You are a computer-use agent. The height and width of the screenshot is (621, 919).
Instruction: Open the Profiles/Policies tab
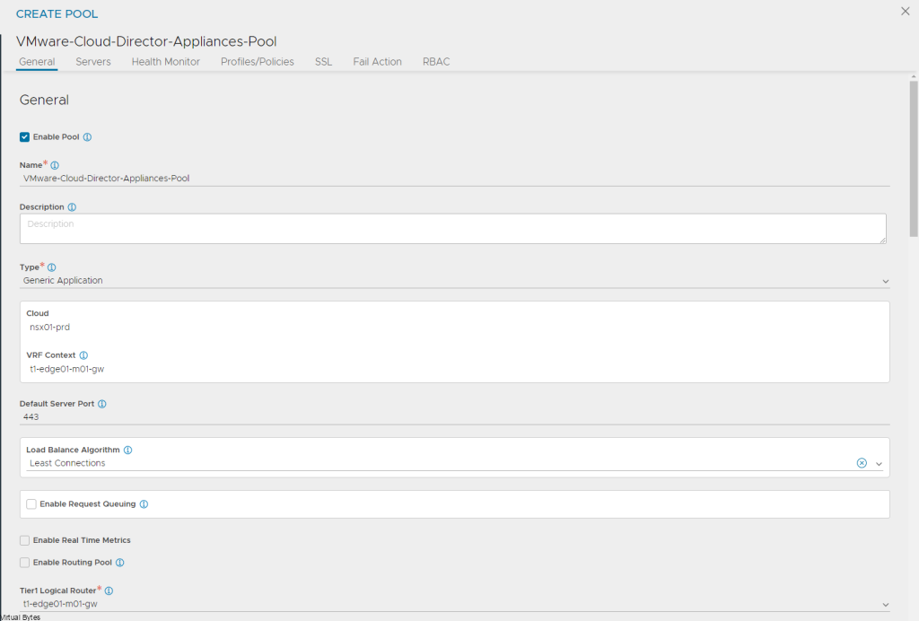tap(258, 62)
